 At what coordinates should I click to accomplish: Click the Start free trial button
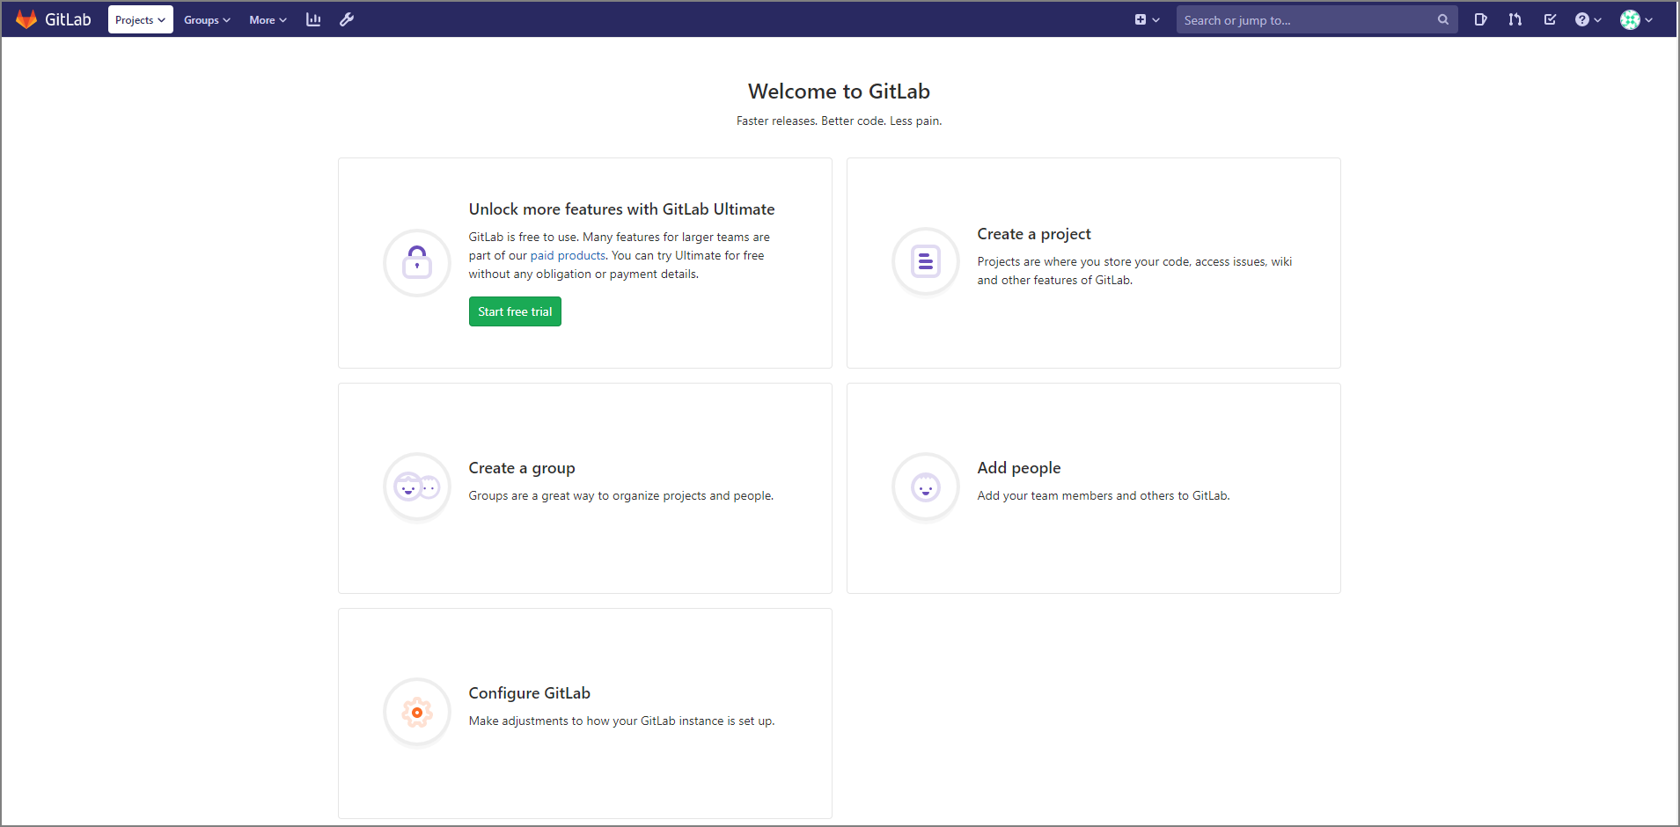[x=515, y=311]
